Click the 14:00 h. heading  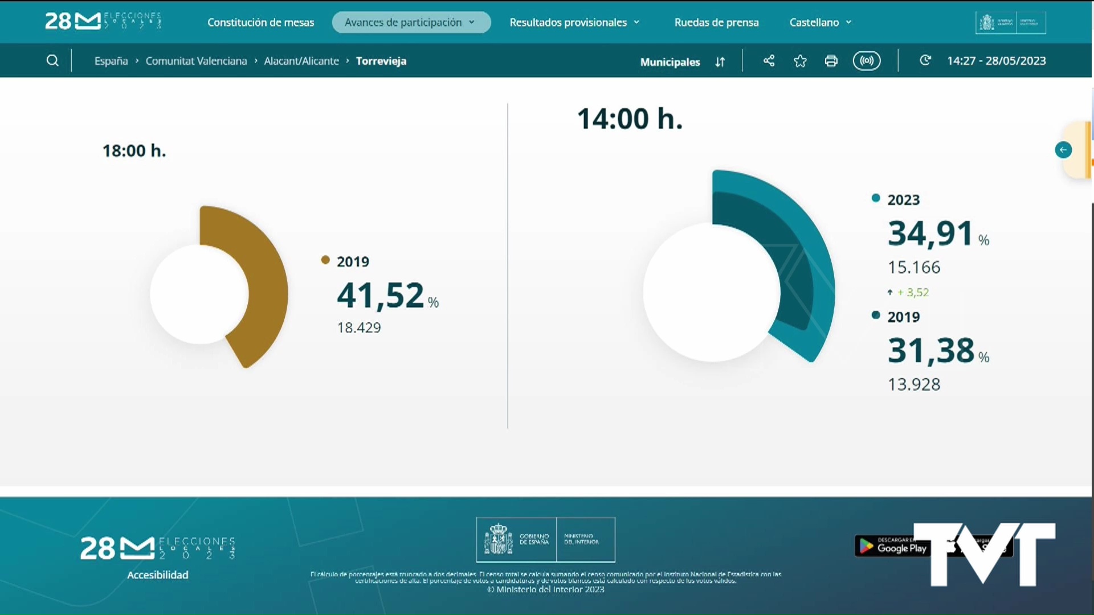click(630, 118)
